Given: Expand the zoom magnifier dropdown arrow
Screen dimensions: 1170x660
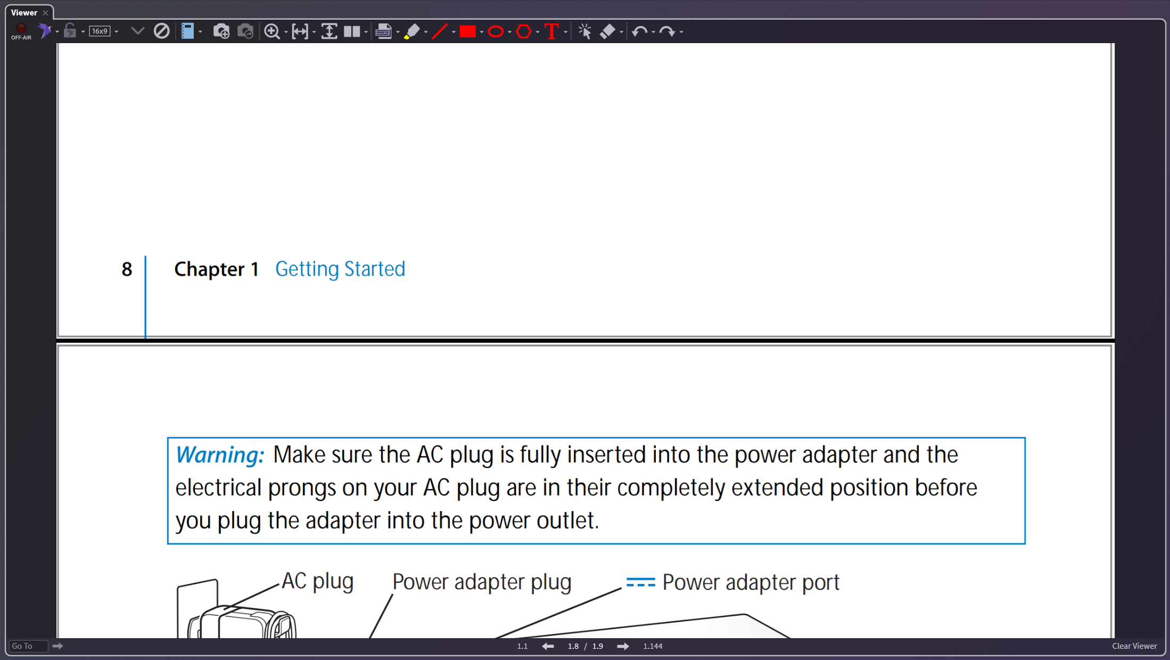Looking at the screenshot, I should (x=286, y=32).
